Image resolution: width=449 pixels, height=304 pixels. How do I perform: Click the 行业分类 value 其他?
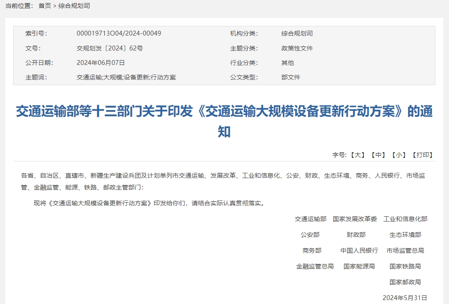tap(287, 62)
